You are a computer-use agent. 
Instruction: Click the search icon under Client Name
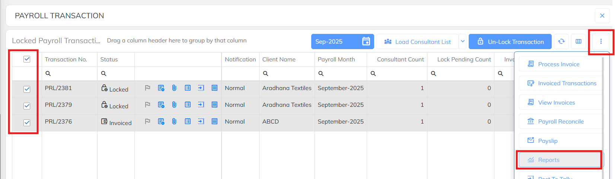pyautogui.click(x=265, y=74)
